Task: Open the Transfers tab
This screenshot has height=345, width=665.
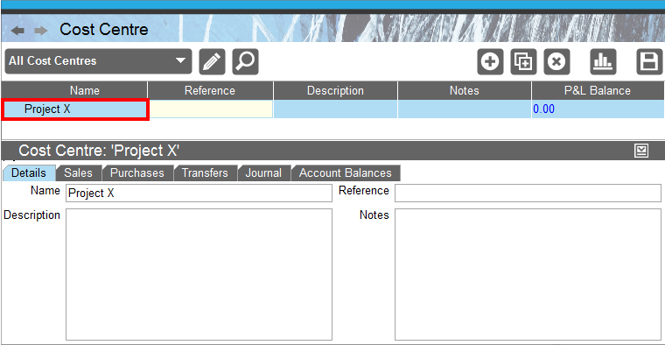Action: [x=206, y=173]
